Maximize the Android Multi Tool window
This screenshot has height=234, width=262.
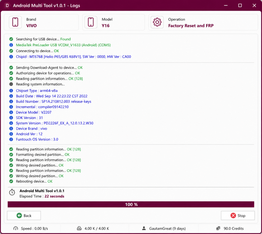(240, 6)
